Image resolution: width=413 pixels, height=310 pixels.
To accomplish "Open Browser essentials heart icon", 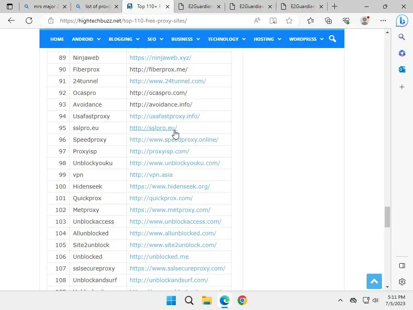I will pyautogui.click(x=346, y=21).
